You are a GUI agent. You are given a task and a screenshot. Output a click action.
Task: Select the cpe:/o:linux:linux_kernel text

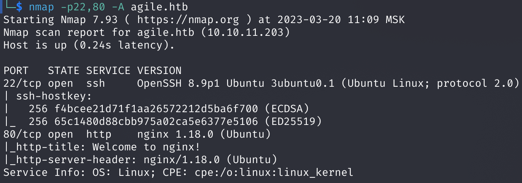click(274, 172)
